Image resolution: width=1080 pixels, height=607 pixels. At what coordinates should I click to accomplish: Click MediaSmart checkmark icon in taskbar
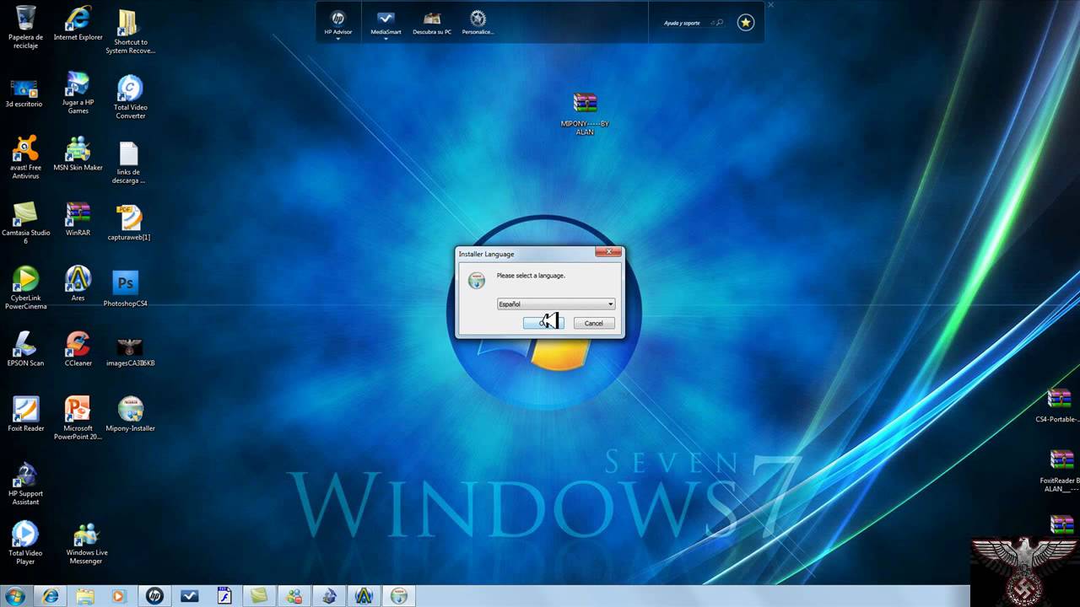189,596
